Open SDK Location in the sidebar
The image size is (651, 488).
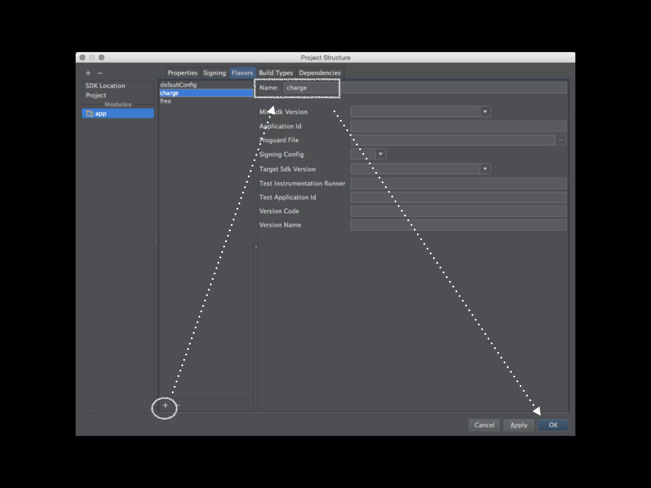point(105,86)
